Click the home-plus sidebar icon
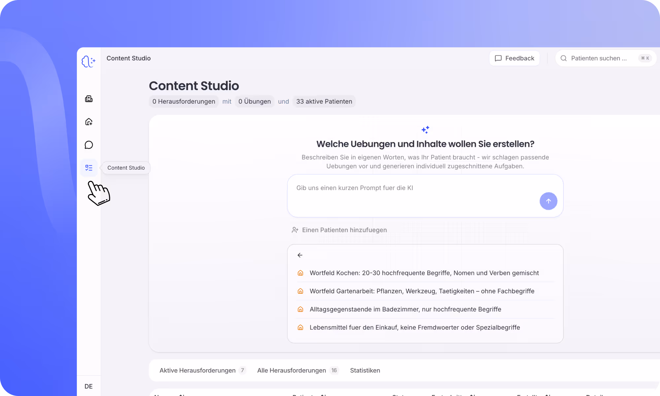Image resolution: width=660 pixels, height=396 pixels. (89, 122)
